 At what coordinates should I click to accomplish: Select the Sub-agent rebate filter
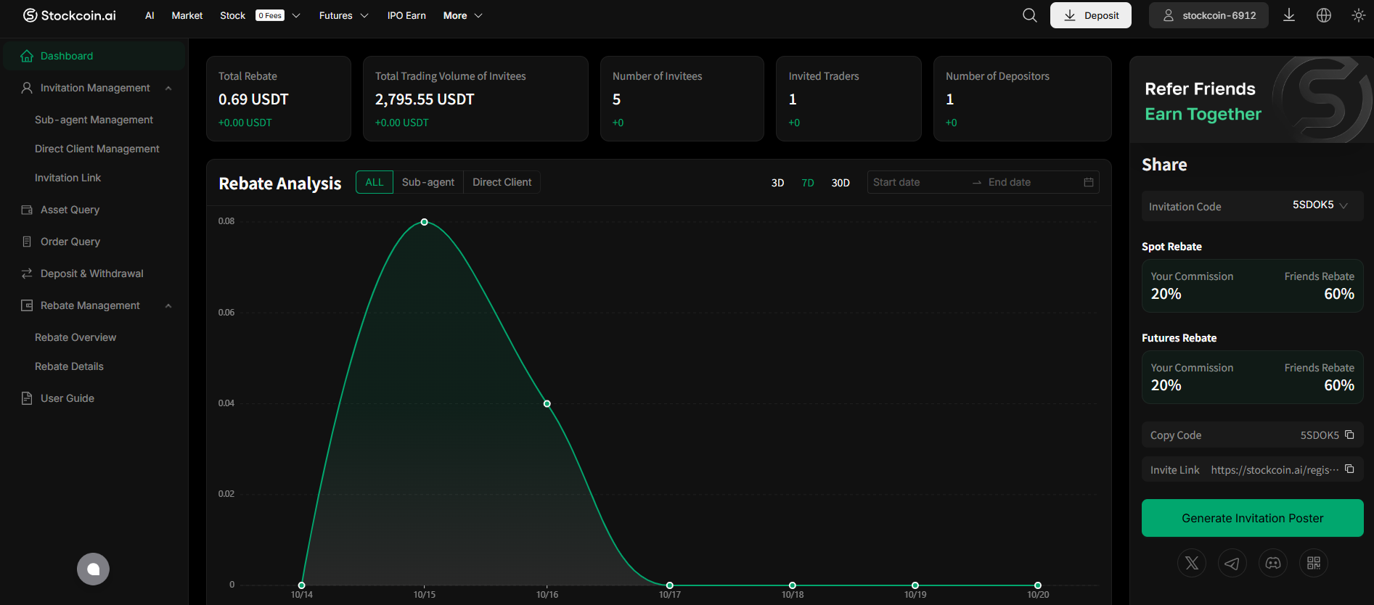click(428, 182)
